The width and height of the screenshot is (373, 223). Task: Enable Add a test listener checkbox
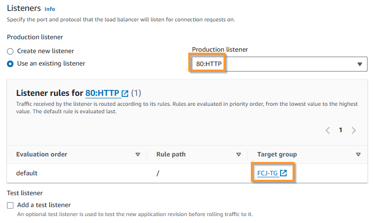click(x=10, y=205)
